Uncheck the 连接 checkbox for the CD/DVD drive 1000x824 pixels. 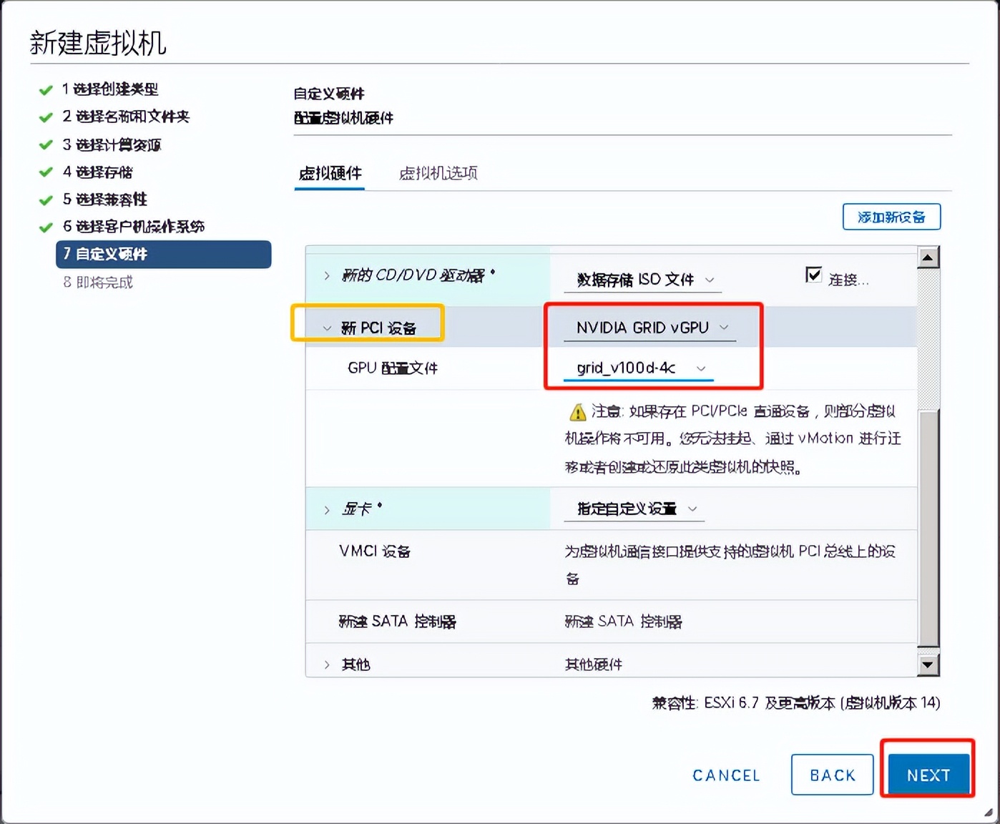(813, 274)
